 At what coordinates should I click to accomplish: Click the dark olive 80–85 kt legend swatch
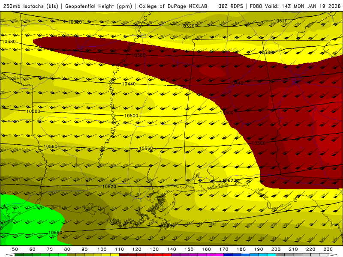tap(71, 255)
